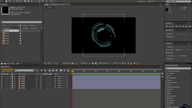Click the current time indicator on timeline ruler
This screenshot has height=108, width=192.
click(x=72, y=71)
